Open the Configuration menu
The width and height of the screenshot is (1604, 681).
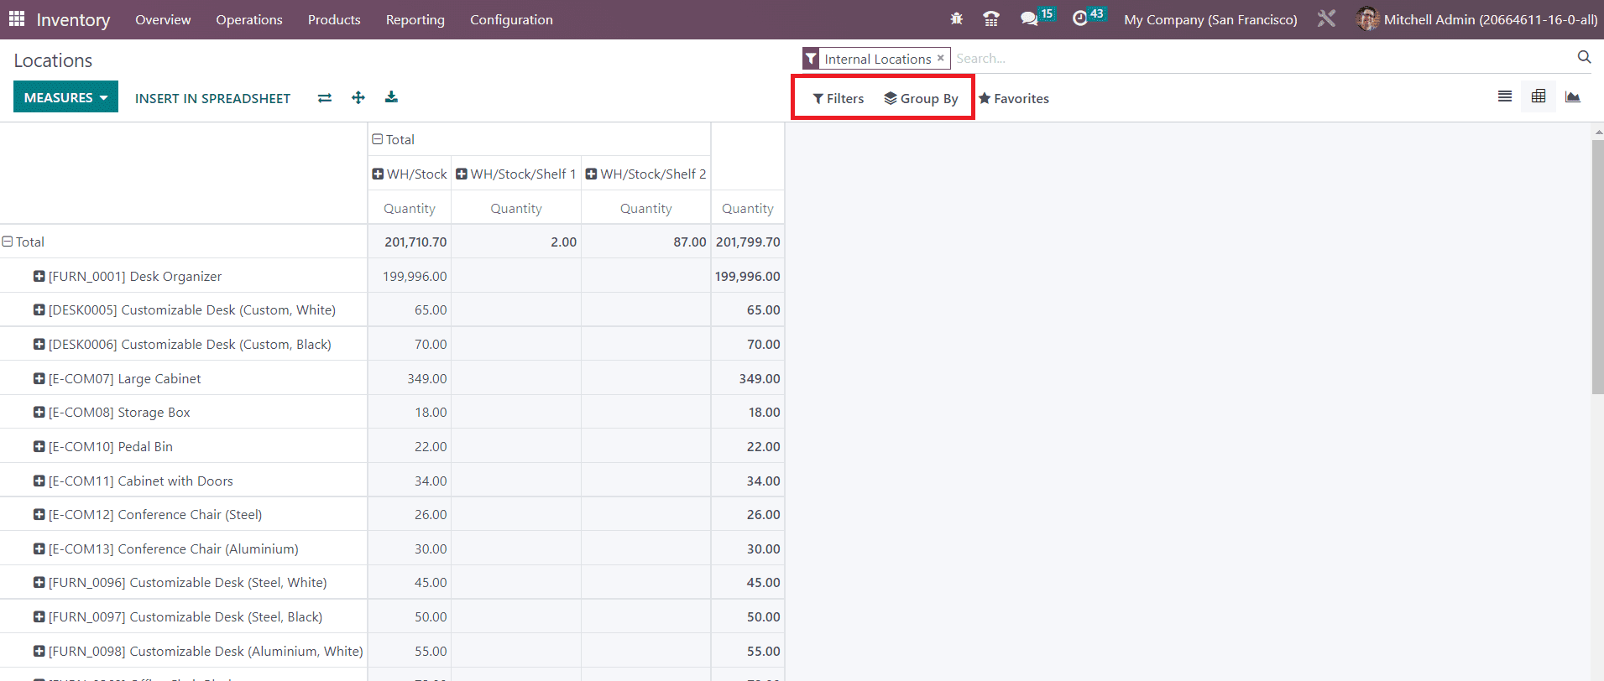(x=511, y=19)
